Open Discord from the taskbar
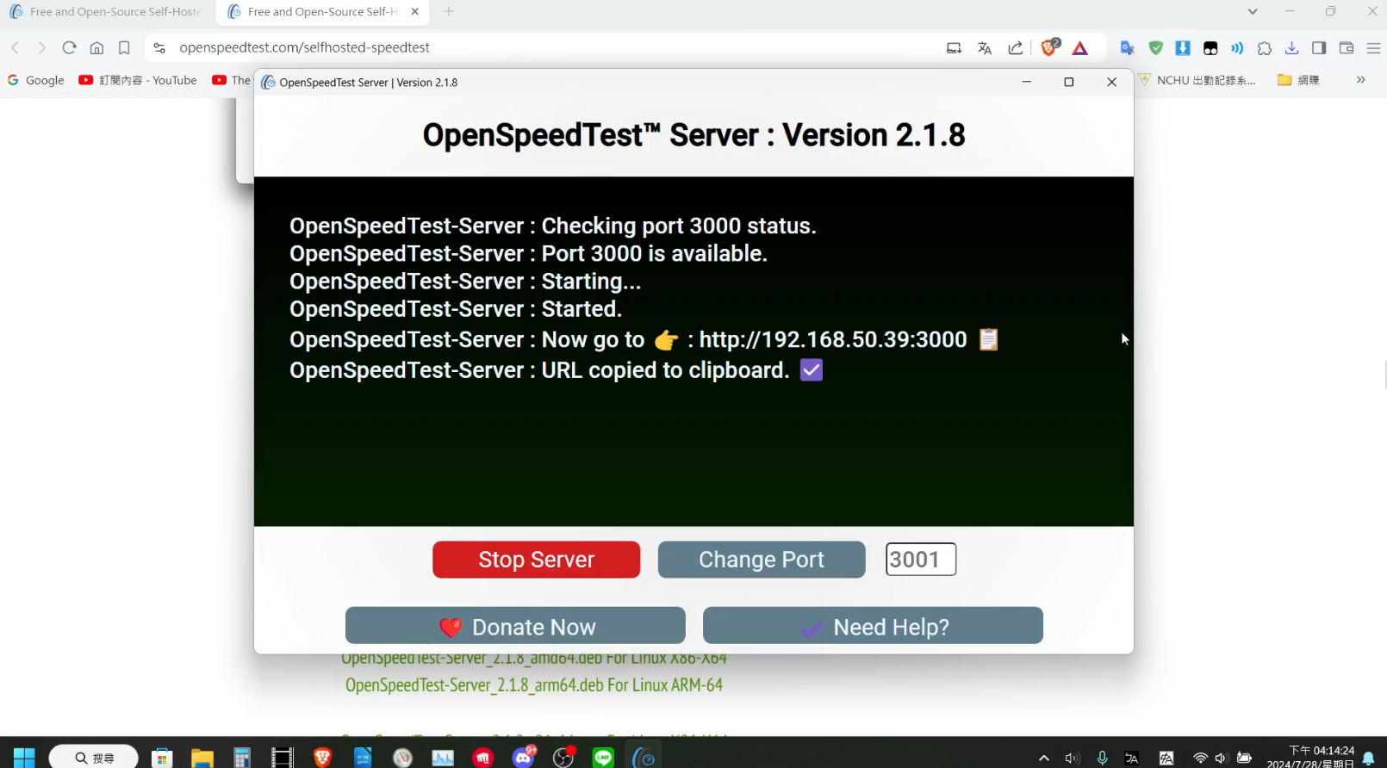 tap(524, 757)
